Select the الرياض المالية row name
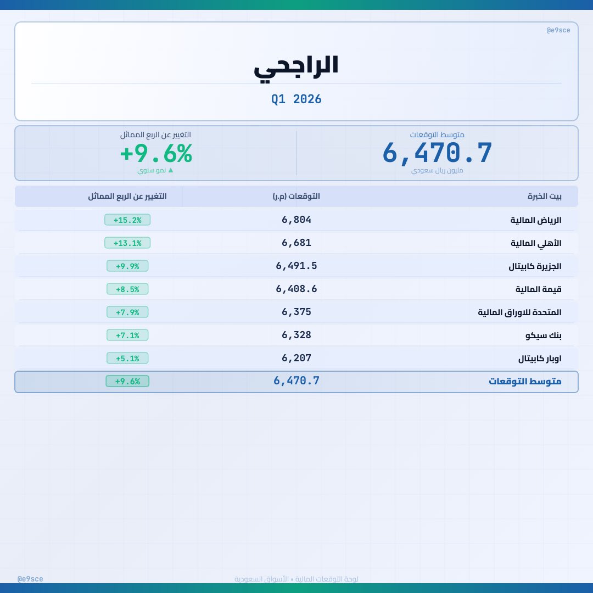The image size is (593, 593). pos(536,220)
